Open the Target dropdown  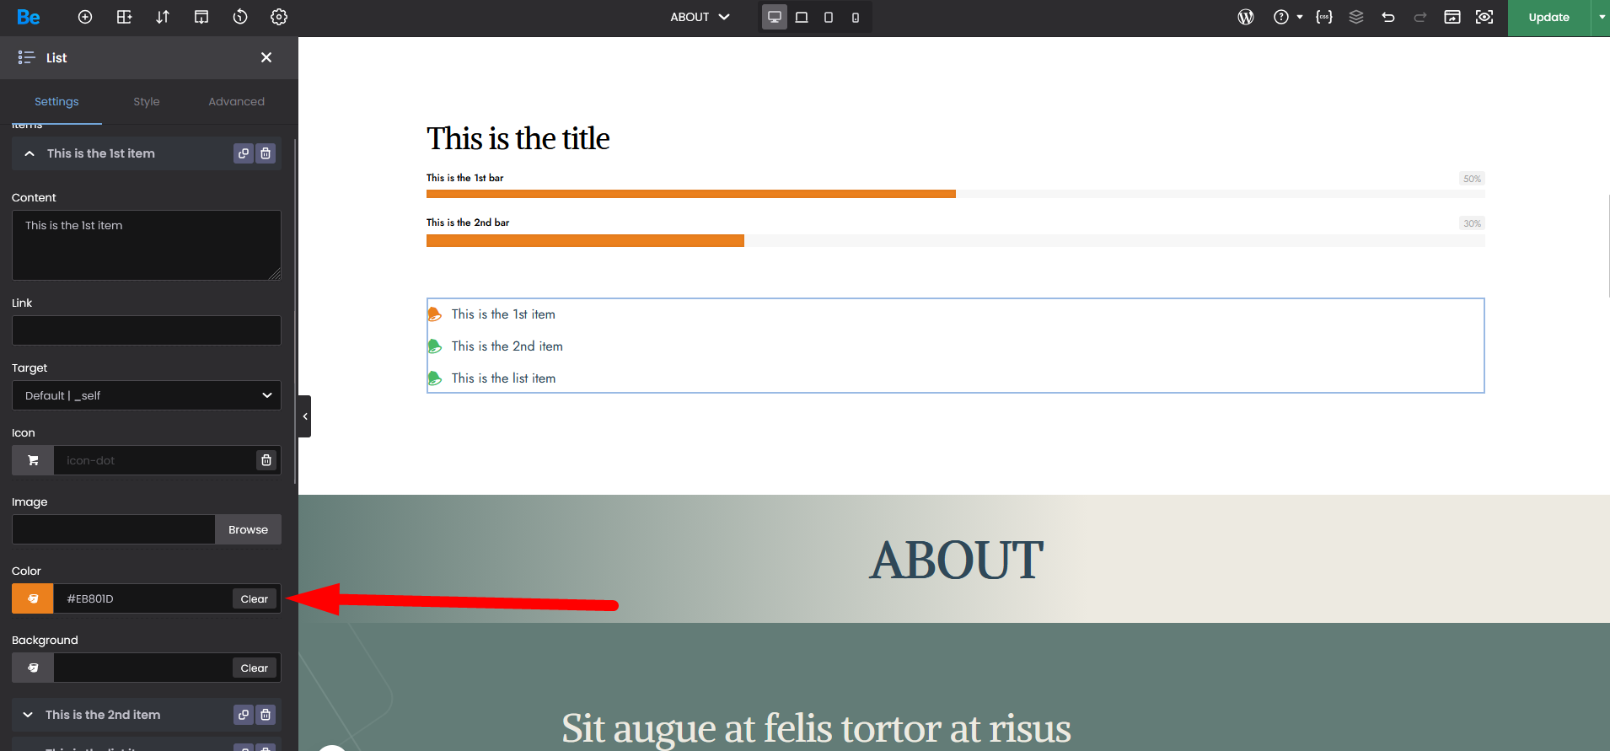click(147, 395)
